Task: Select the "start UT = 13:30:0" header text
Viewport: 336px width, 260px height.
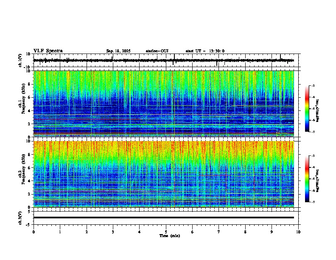Action: (x=205, y=51)
